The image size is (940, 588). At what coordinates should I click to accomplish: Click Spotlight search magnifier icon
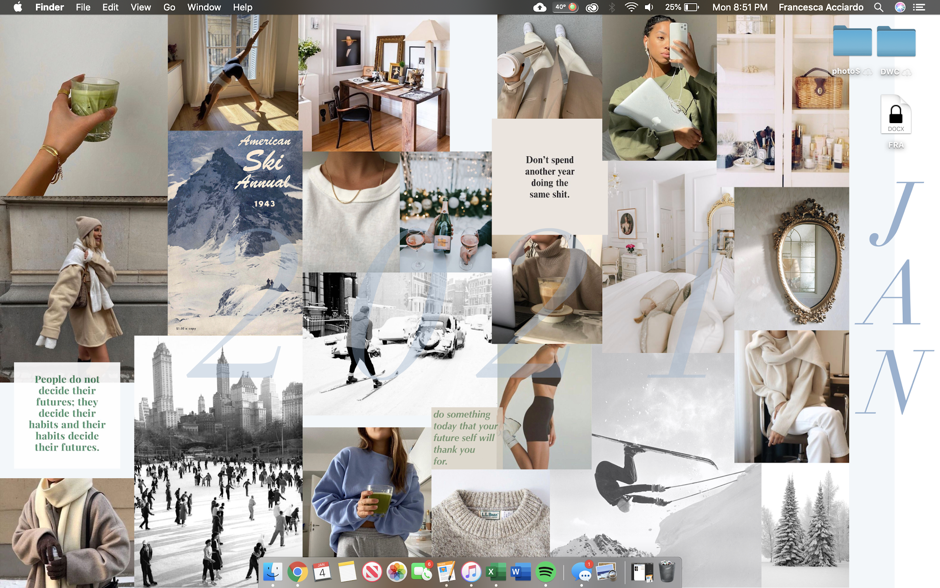pos(878,7)
